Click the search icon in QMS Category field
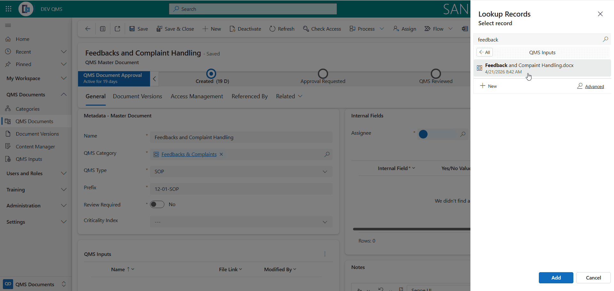This screenshot has height=291, width=614. point(327,154)
